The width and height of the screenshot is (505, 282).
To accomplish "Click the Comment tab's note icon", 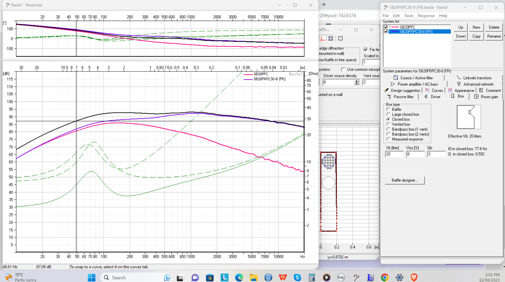I will point(481,91).
